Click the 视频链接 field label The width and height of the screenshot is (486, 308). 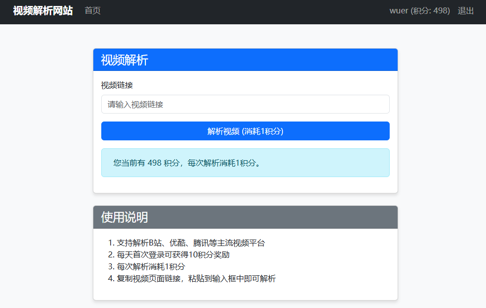[117, 85]
